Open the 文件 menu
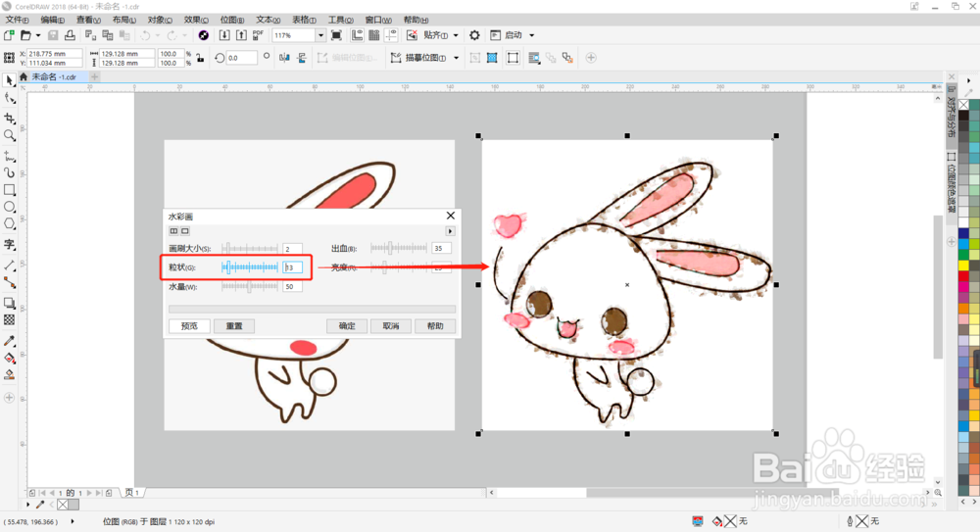Viewport: 980px width, 532px height. pos(17,20)
